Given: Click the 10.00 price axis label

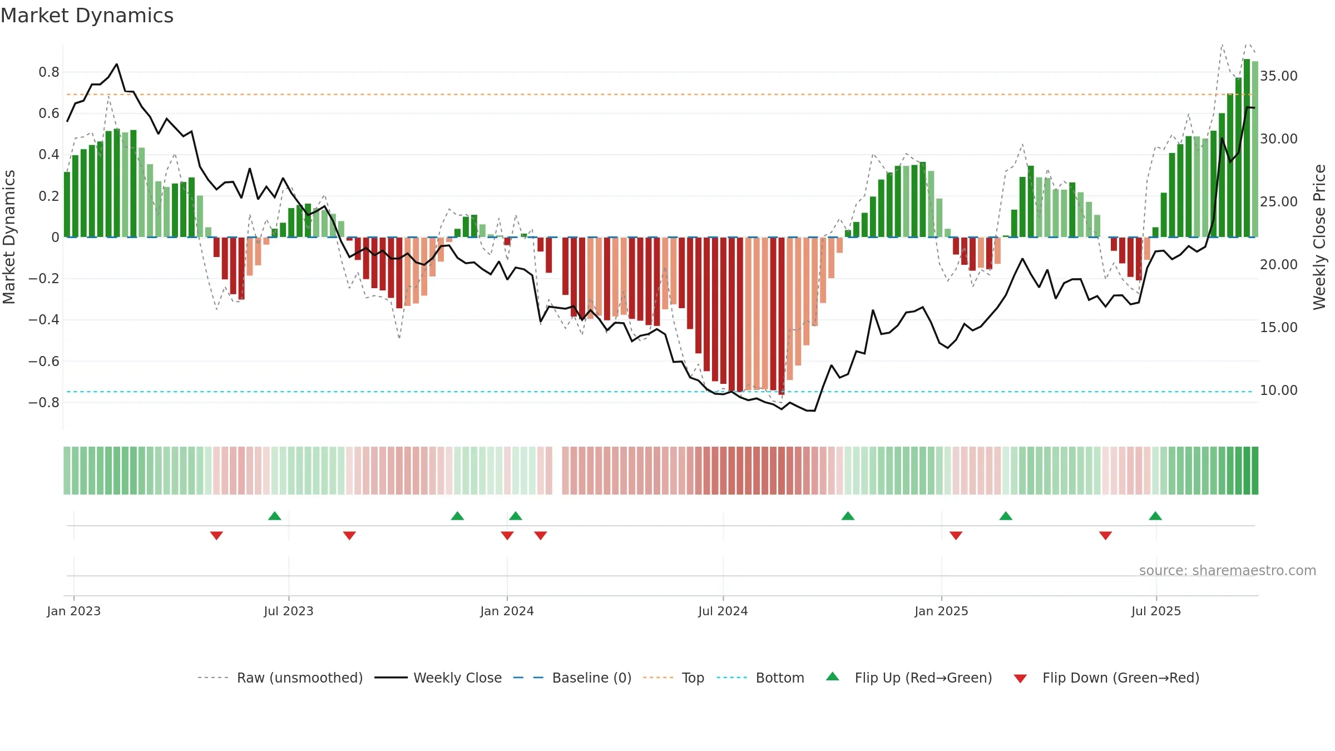Looking at the screenshot, I should 1279,390.
